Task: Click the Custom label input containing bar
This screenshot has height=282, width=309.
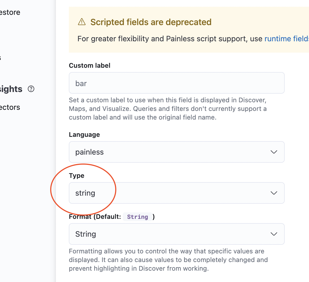Action: coord(177,83)
